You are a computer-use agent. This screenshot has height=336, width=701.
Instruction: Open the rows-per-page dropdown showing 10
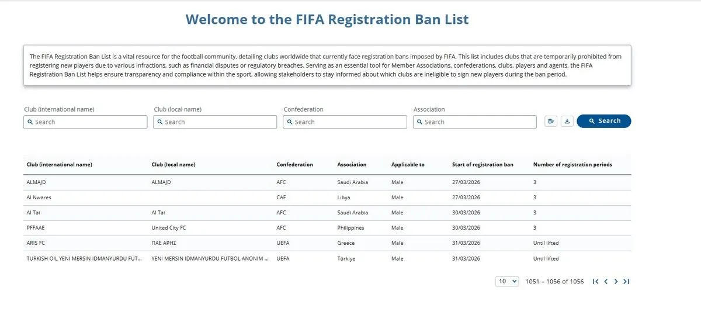coord(507,282)
